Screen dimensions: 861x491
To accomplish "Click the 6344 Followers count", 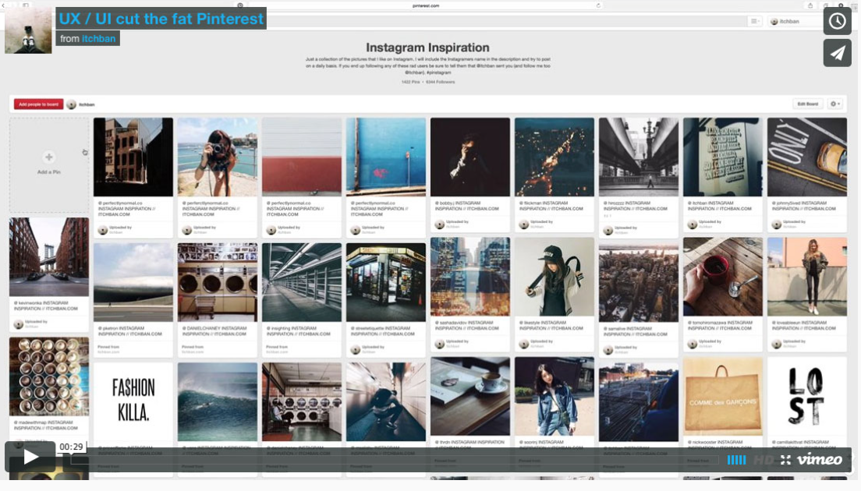I will coord(441,82).
